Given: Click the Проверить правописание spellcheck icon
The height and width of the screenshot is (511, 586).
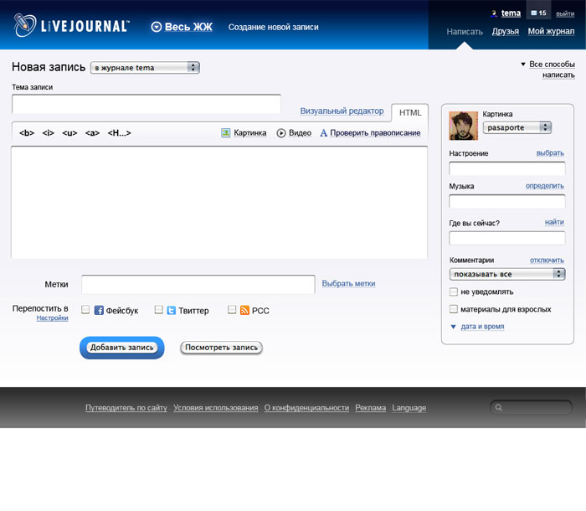Looking at the screenshot, I should (323, 132).
